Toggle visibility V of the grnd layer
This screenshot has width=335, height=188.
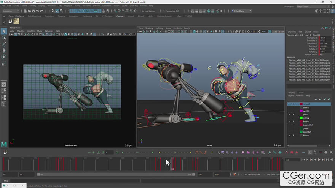click(x=289, y=114)
